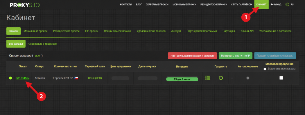The height and width of the screenshot is (115, 305).
Task: Open the order details list icon
Action: point(208,78)
